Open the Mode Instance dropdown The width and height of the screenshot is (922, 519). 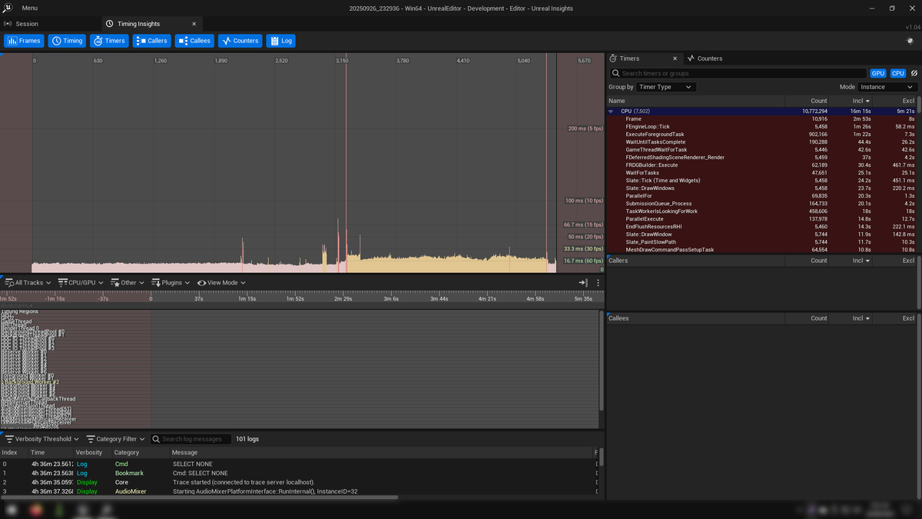click(887, 87)
